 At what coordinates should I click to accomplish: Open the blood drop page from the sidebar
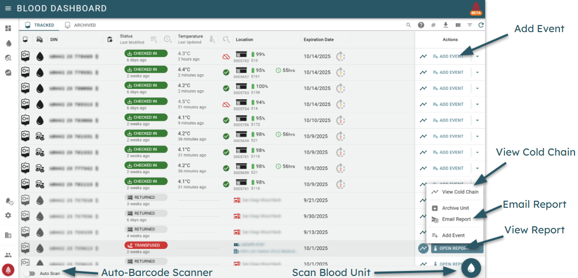(9, 43)
